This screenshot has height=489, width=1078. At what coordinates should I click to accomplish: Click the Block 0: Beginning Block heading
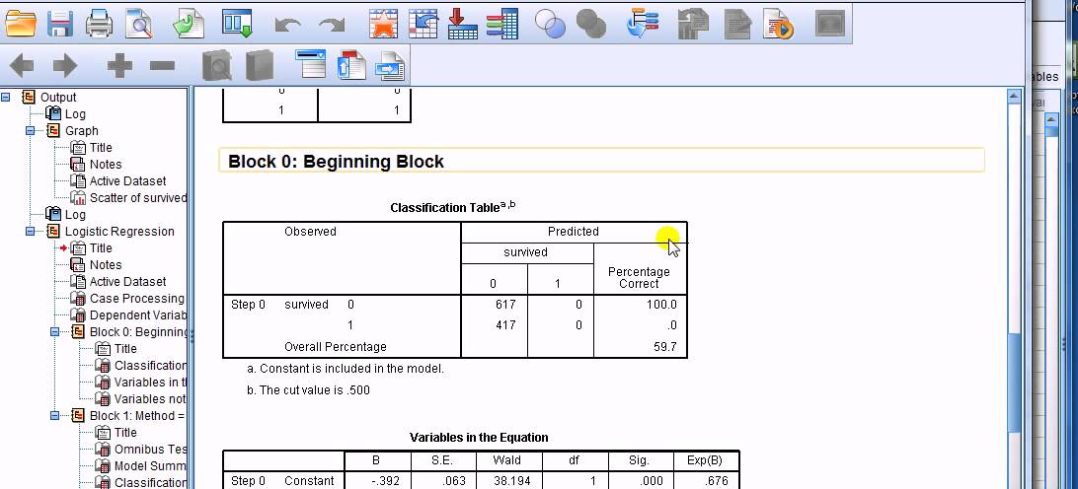337,162
